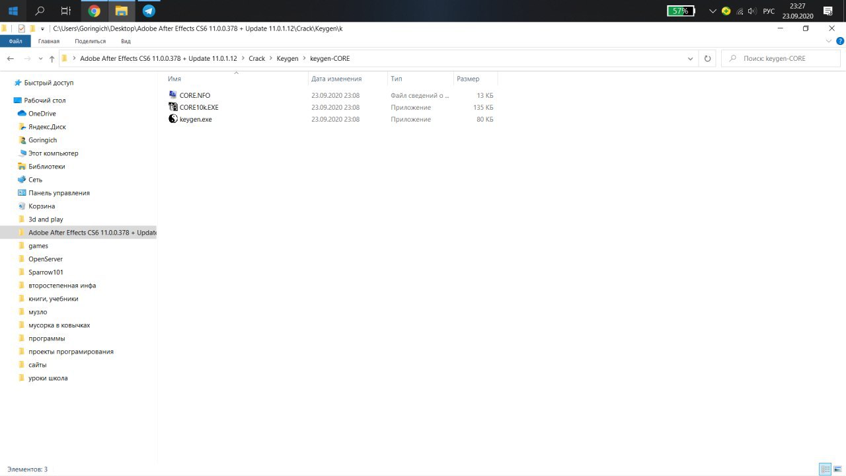846x476 pixels.
Task: Click New Folder icon in quick access toolbar
Action: [32, 28]
